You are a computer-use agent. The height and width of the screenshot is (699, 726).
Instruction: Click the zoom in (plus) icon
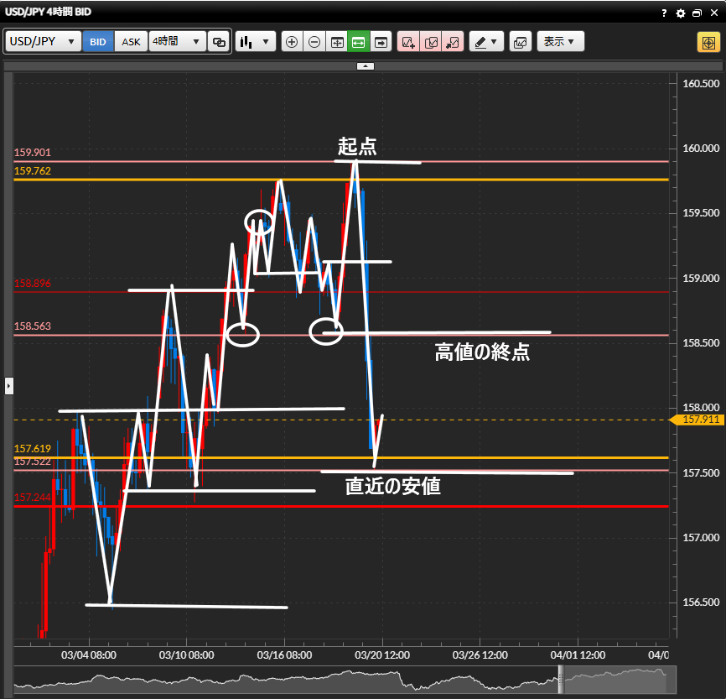(x=292, y=42)
